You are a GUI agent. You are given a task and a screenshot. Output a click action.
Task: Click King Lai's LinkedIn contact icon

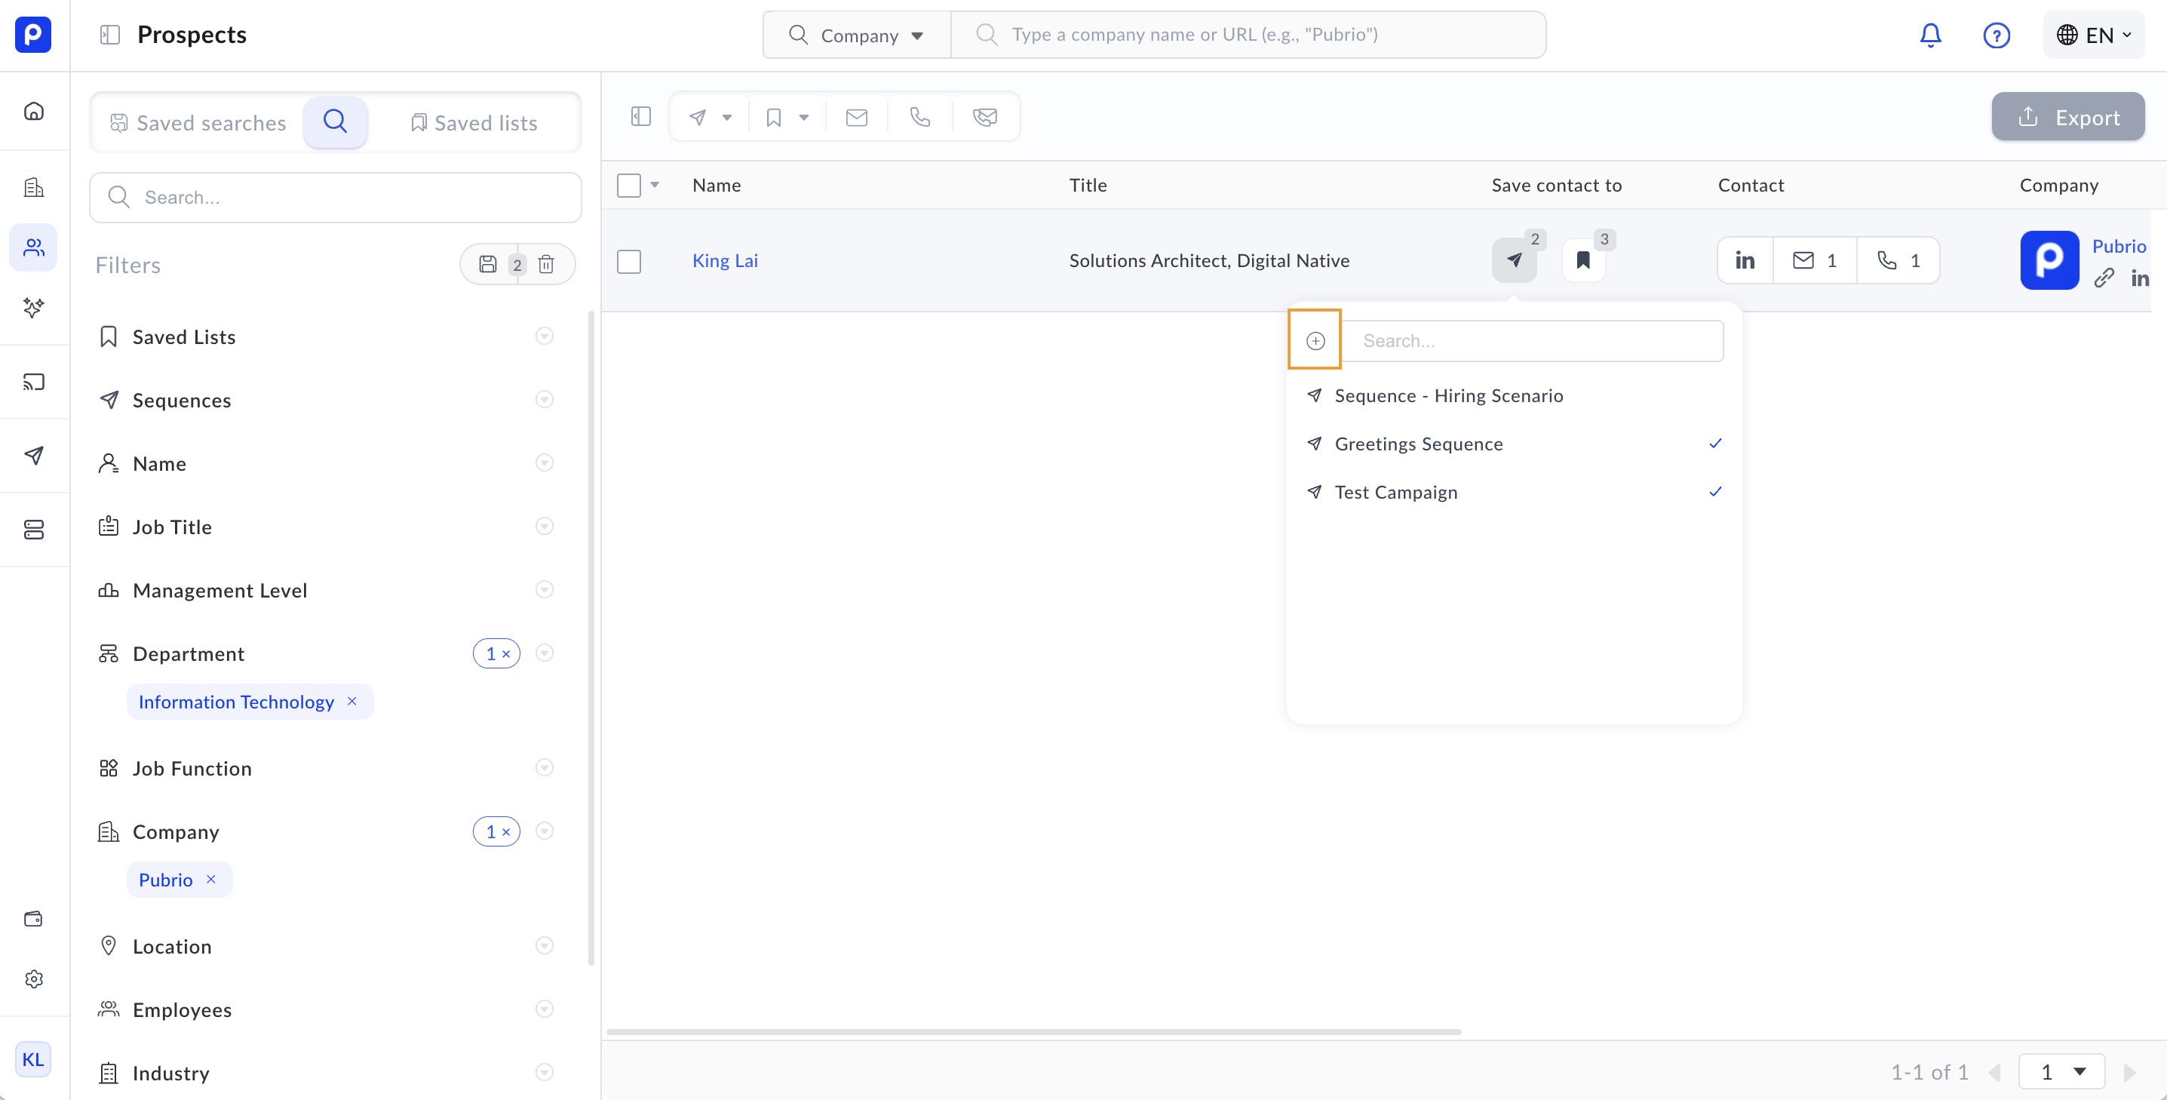coord(1745,260)
